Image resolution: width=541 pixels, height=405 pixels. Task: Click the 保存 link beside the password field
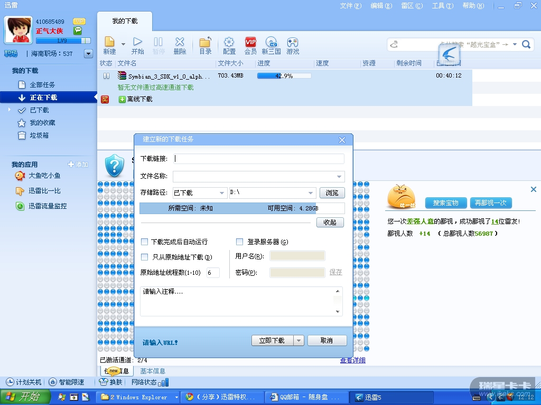[335, 272]
